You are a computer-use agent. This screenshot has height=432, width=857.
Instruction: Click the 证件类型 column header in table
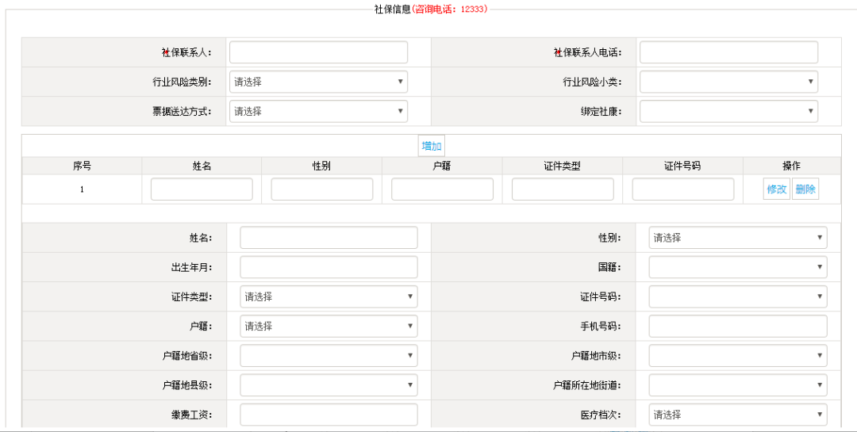coord(563,166)
